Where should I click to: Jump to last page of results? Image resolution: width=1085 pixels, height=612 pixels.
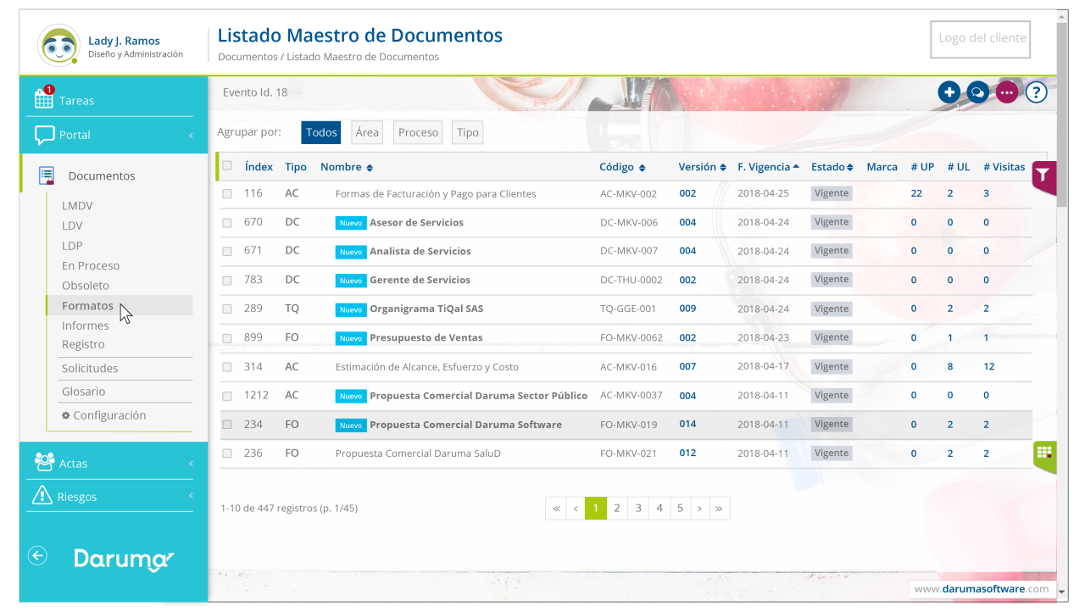(719, 509)
